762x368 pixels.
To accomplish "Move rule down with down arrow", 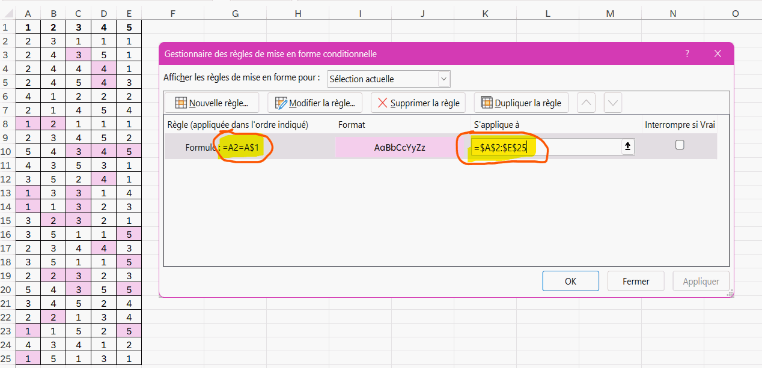I will 613,103.
